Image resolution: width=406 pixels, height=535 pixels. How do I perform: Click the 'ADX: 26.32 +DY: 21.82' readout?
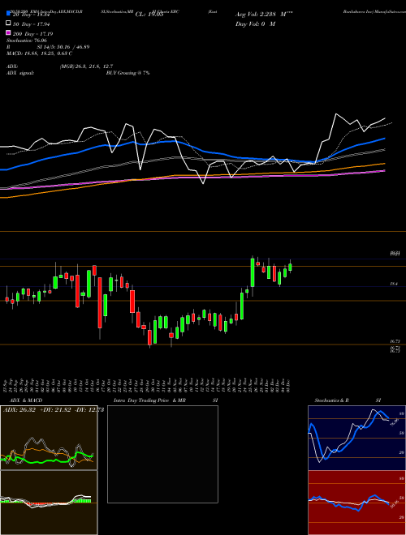(x=52, y=409)
